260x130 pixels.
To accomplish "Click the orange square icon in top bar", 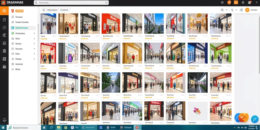I will [x=236, y=3].
